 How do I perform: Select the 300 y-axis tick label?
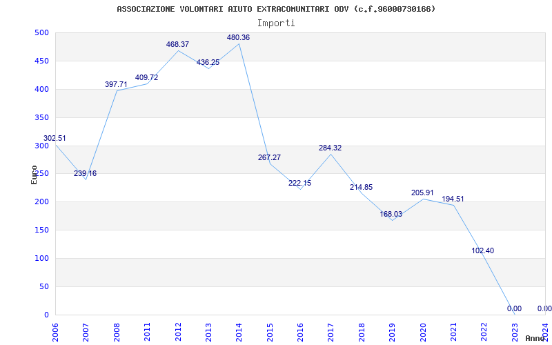click(41, 146)
